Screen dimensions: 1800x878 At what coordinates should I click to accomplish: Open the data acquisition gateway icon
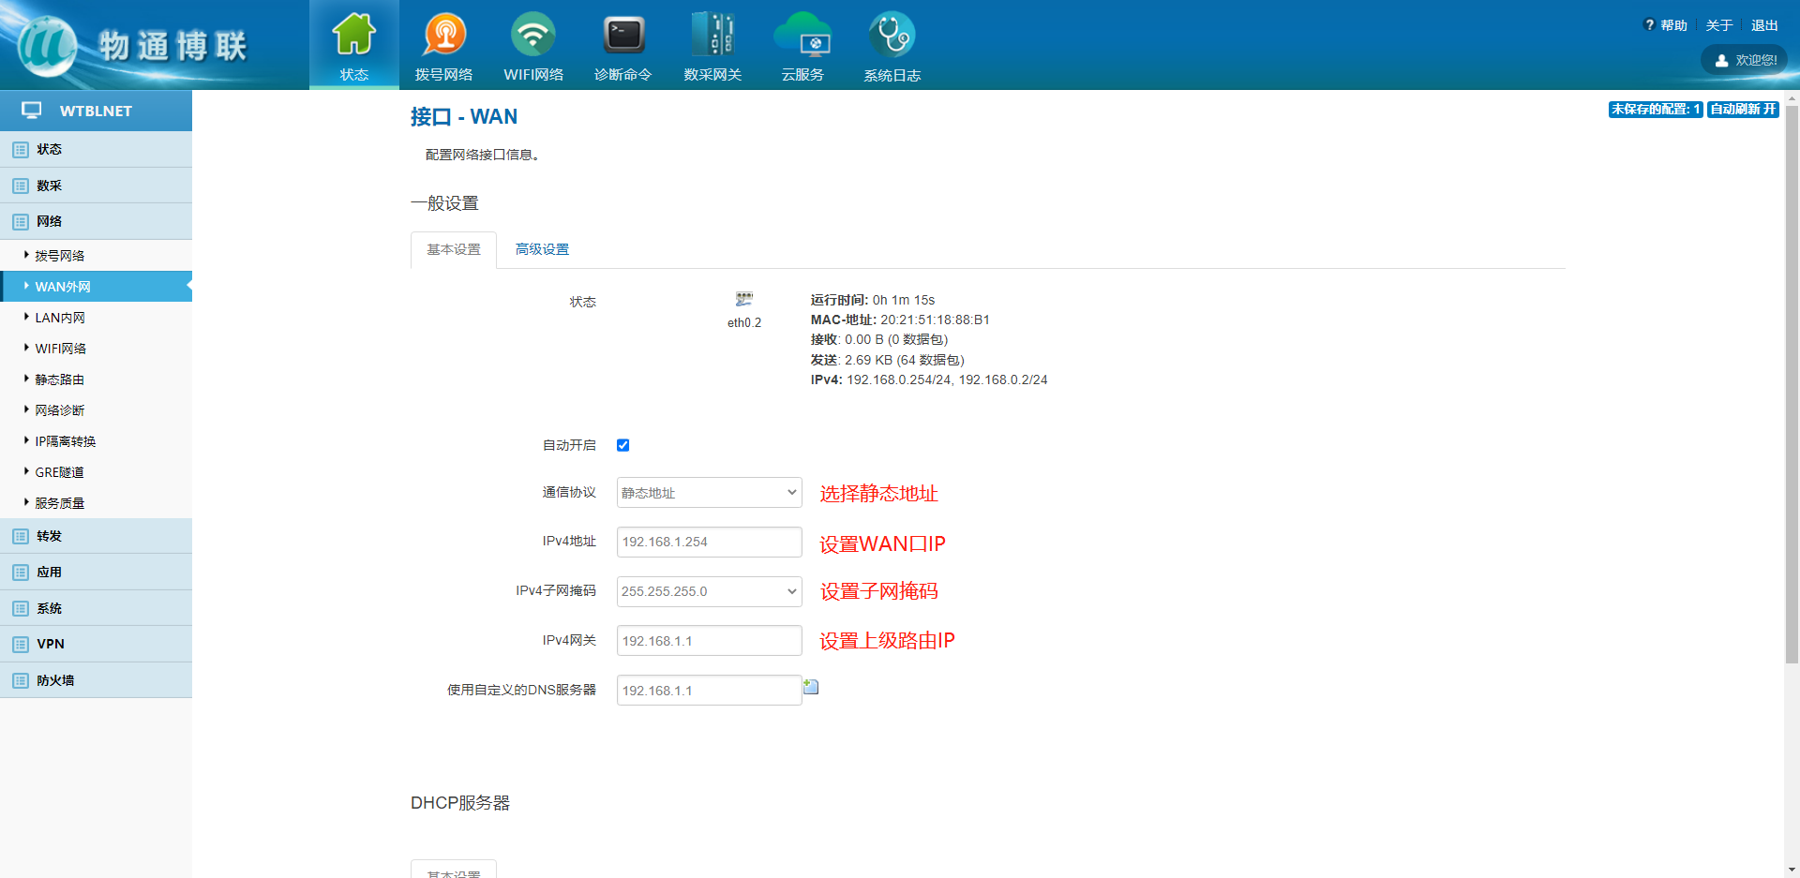[712, 36]
